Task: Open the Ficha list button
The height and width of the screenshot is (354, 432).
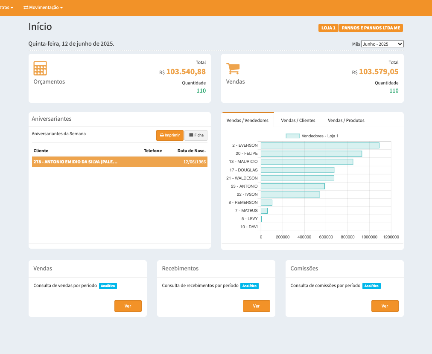Action: (x=196, y=135)
